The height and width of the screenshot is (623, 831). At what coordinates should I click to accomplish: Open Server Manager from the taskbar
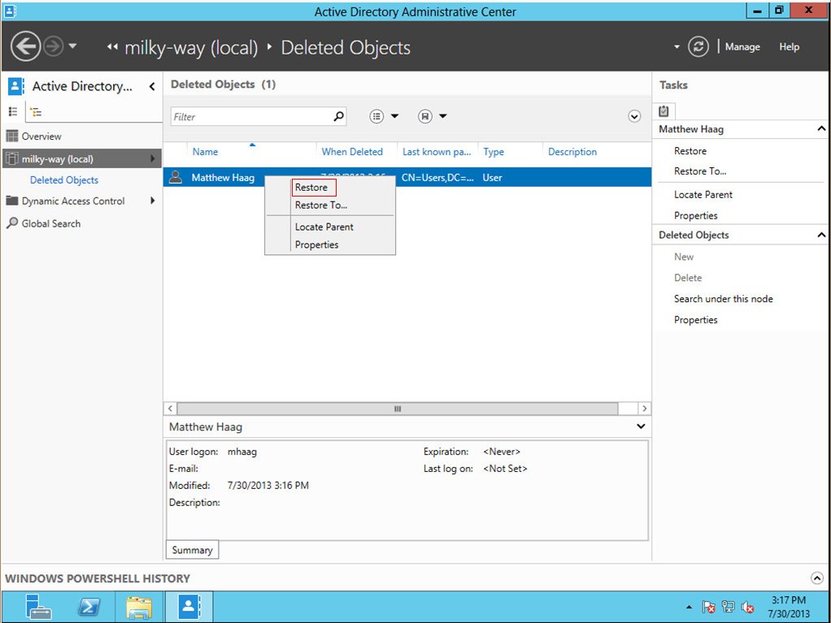pyautogui.click(x=38, y=607)
